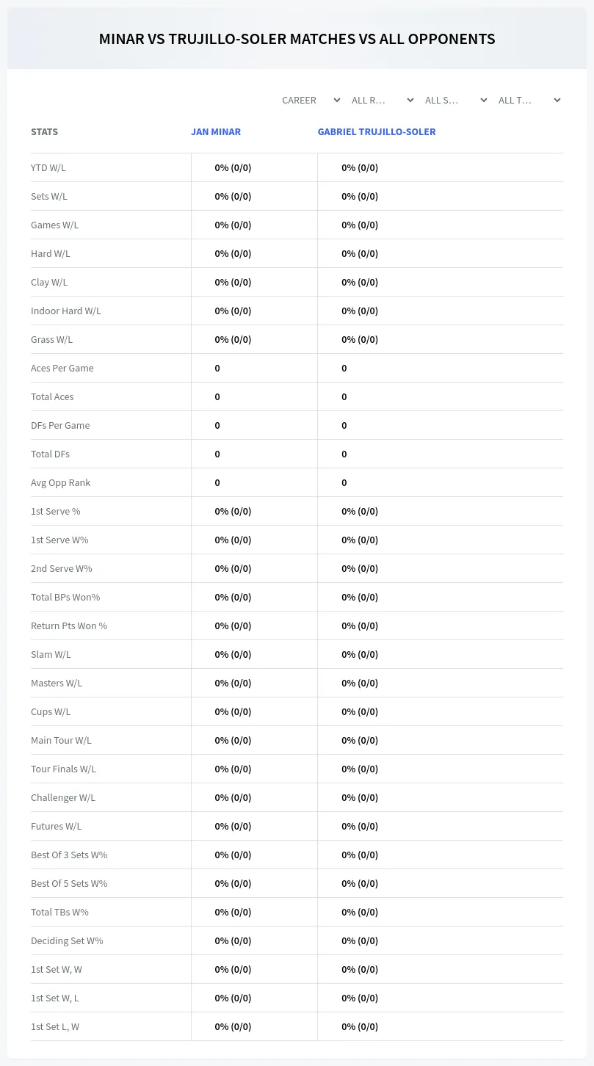Click the STATS column header
This screenshot has width=594, height=1066.
point(44,132)
